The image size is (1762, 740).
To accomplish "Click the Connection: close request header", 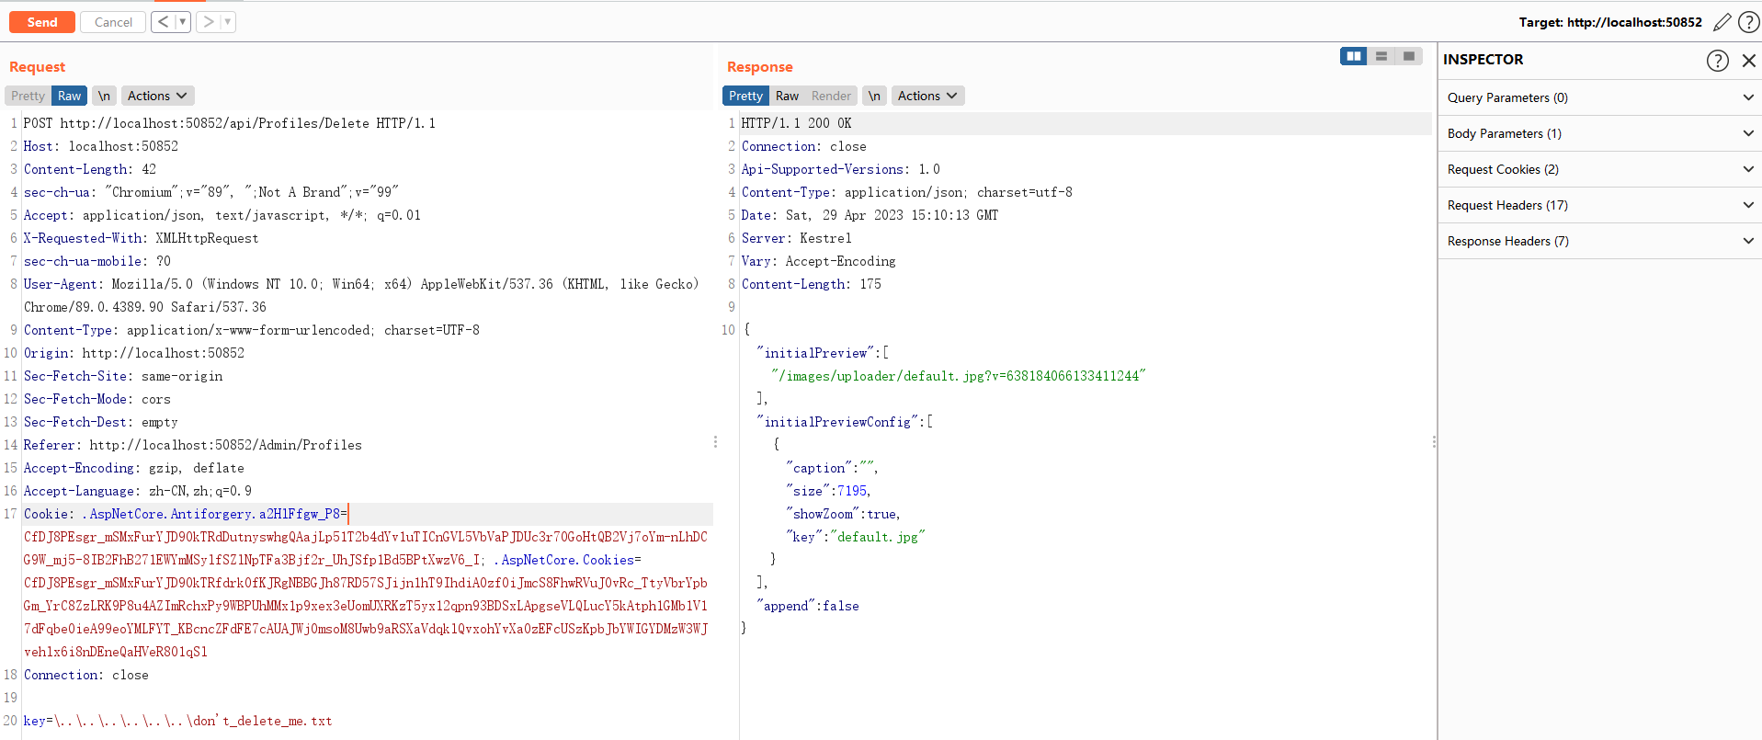I will (86, 675).
